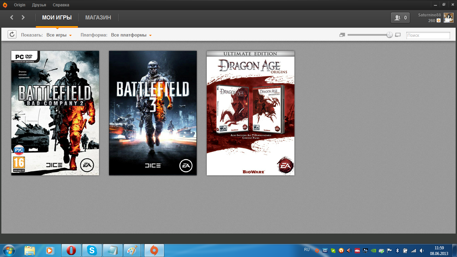
Task: Open the NVIDIA tray icon
Action: 373,250
